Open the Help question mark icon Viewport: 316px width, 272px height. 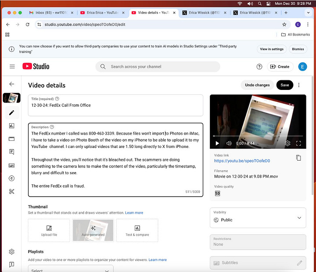[x=259, y=67]
